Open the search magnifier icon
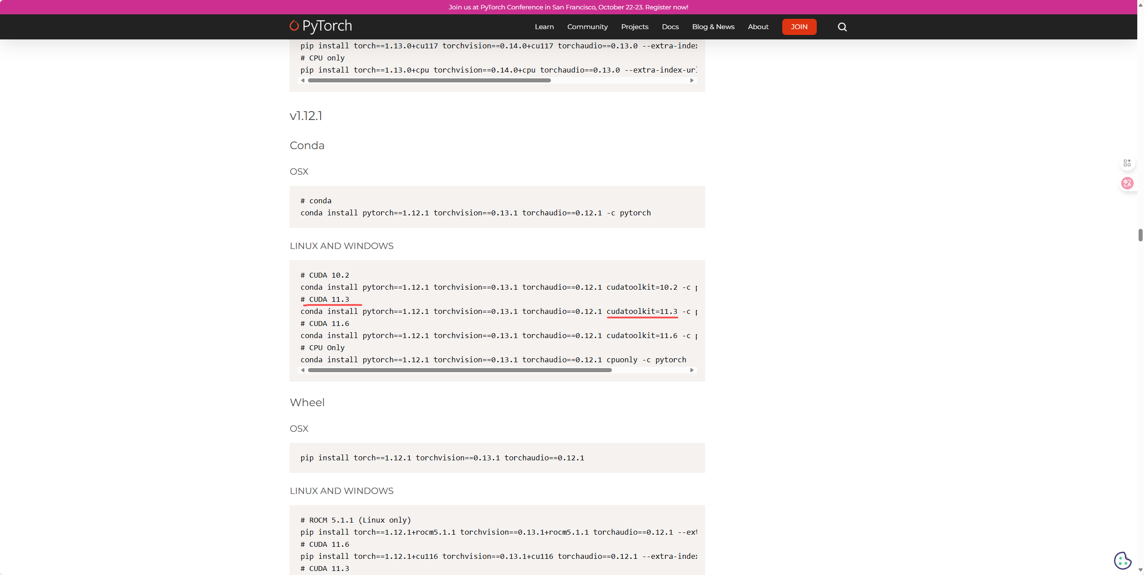Screen dimensions: 1144x575 [x=842, y=27]
